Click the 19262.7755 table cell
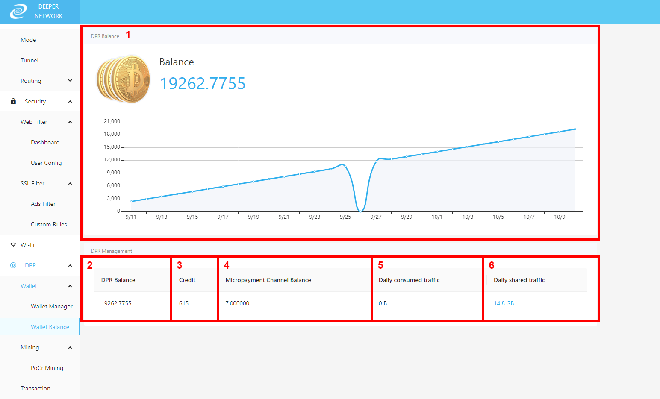This screenshot has height=399, width=660. (116, 303)
